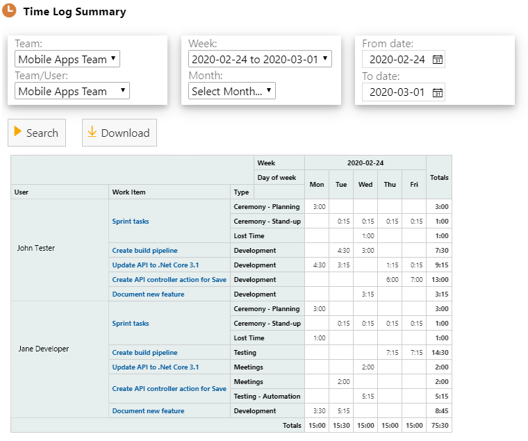The image size is (528, 441).
Task: Click the Totals column header
Action: (439, 177)
